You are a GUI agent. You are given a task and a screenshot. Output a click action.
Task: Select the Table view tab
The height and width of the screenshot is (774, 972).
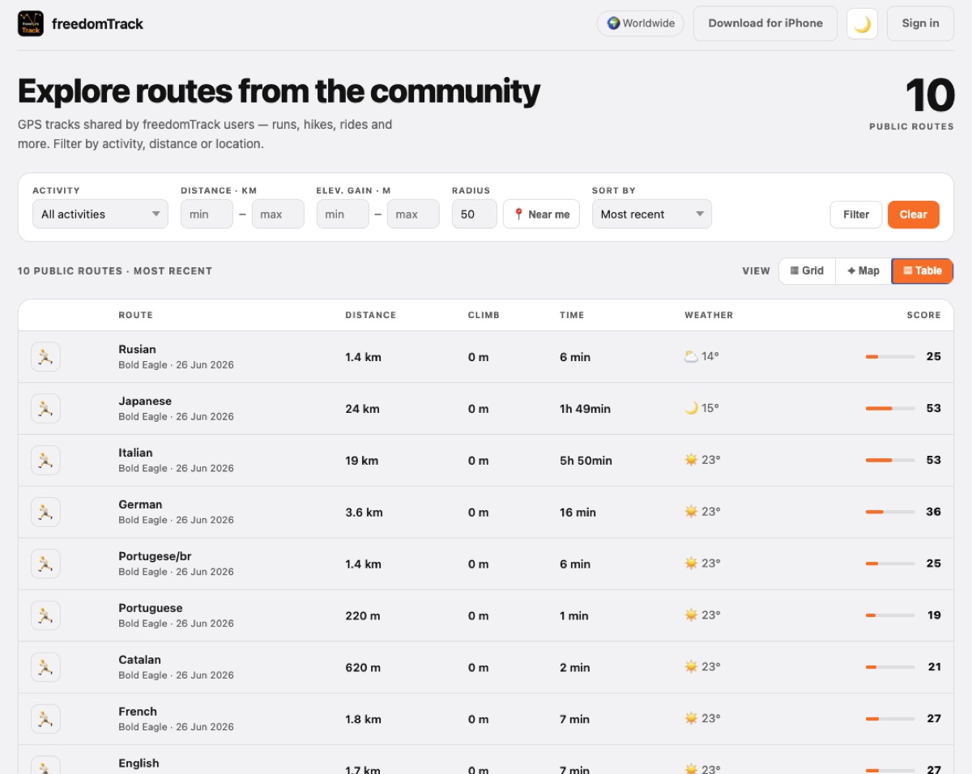pos(923,271)
